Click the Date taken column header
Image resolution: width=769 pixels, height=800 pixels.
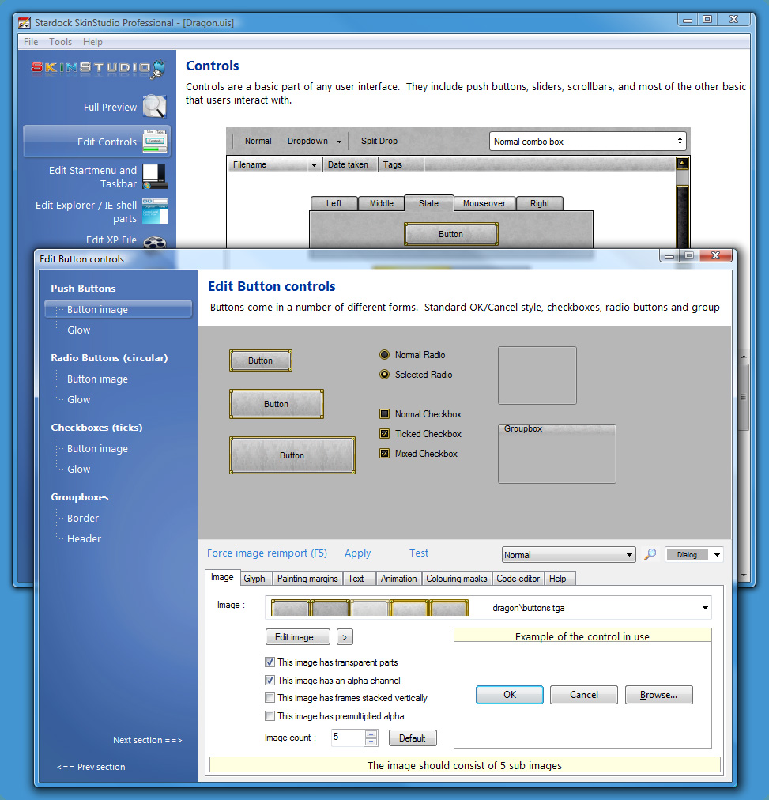click(350, 164)
